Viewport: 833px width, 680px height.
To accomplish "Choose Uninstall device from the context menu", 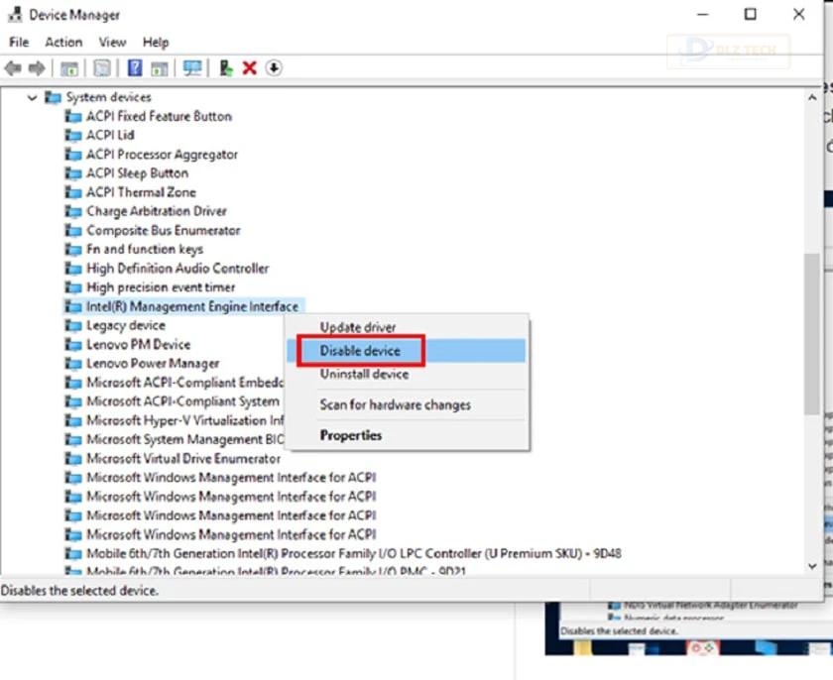I will (407, 375).
